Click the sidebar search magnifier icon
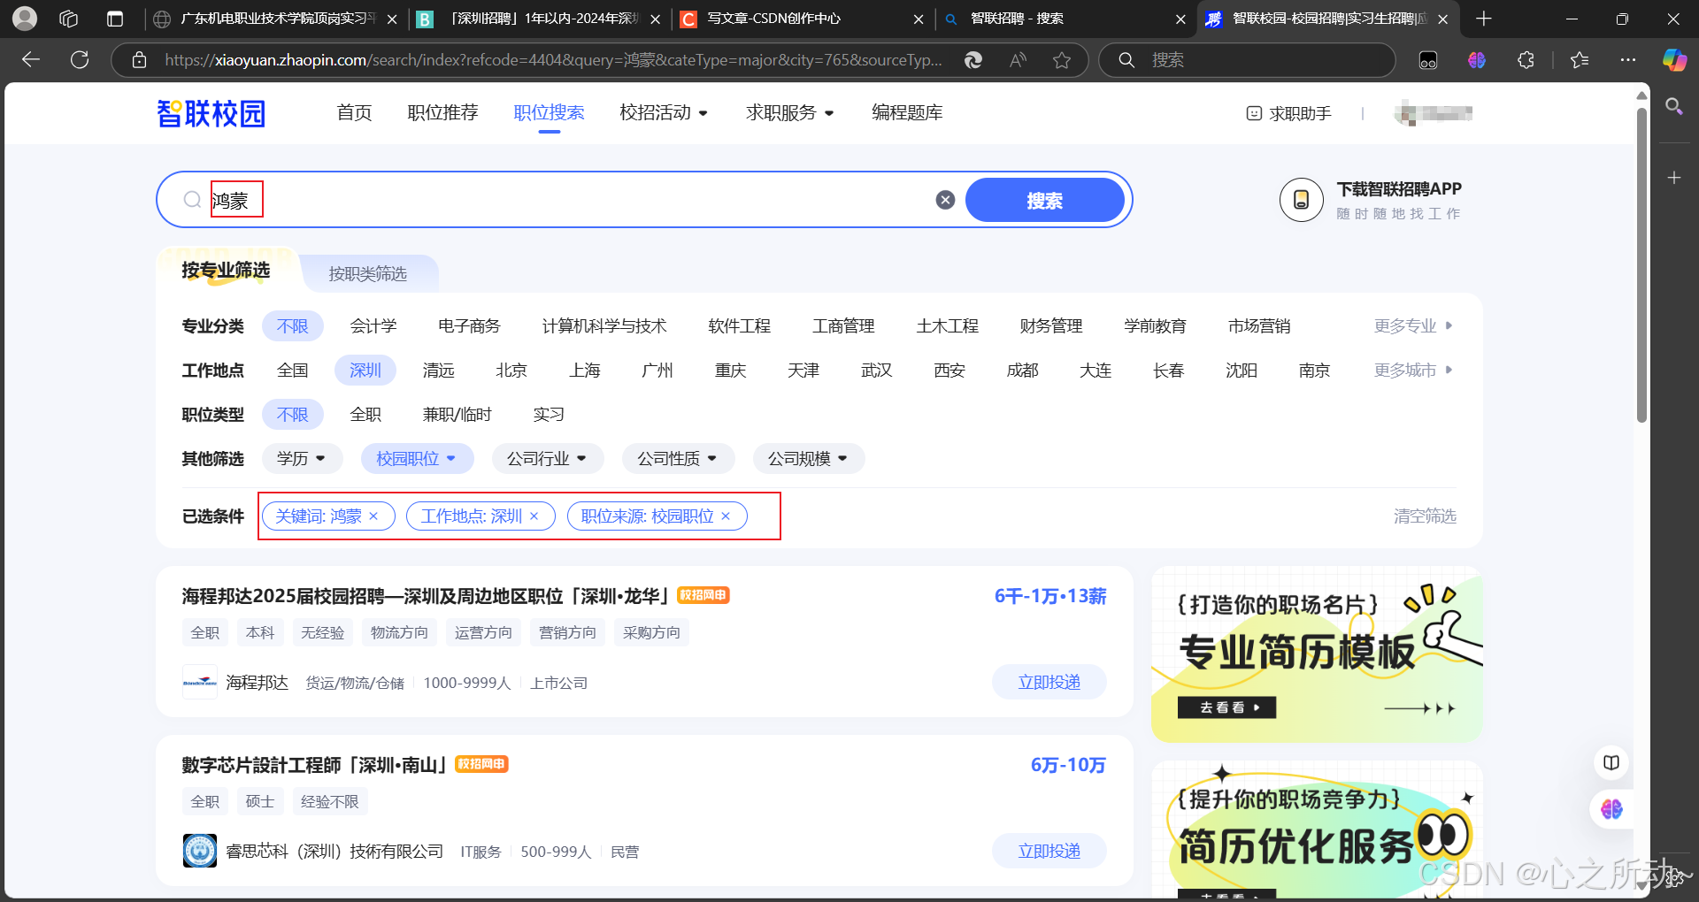Screen dimensions: 1699x902 pyautogui.click(x=1674, y=107)
